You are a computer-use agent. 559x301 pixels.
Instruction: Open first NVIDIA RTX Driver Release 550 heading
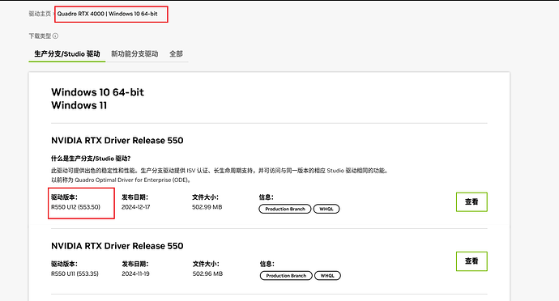click(117, 140)
